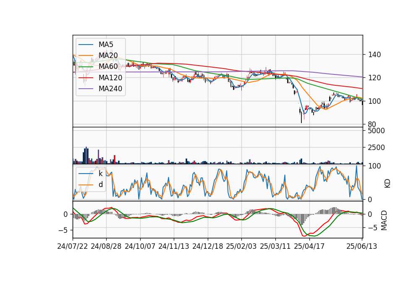The width and height of the screenshot is (403, 290).
Task: Click the 120 price axis label
Action: point(374,78)
